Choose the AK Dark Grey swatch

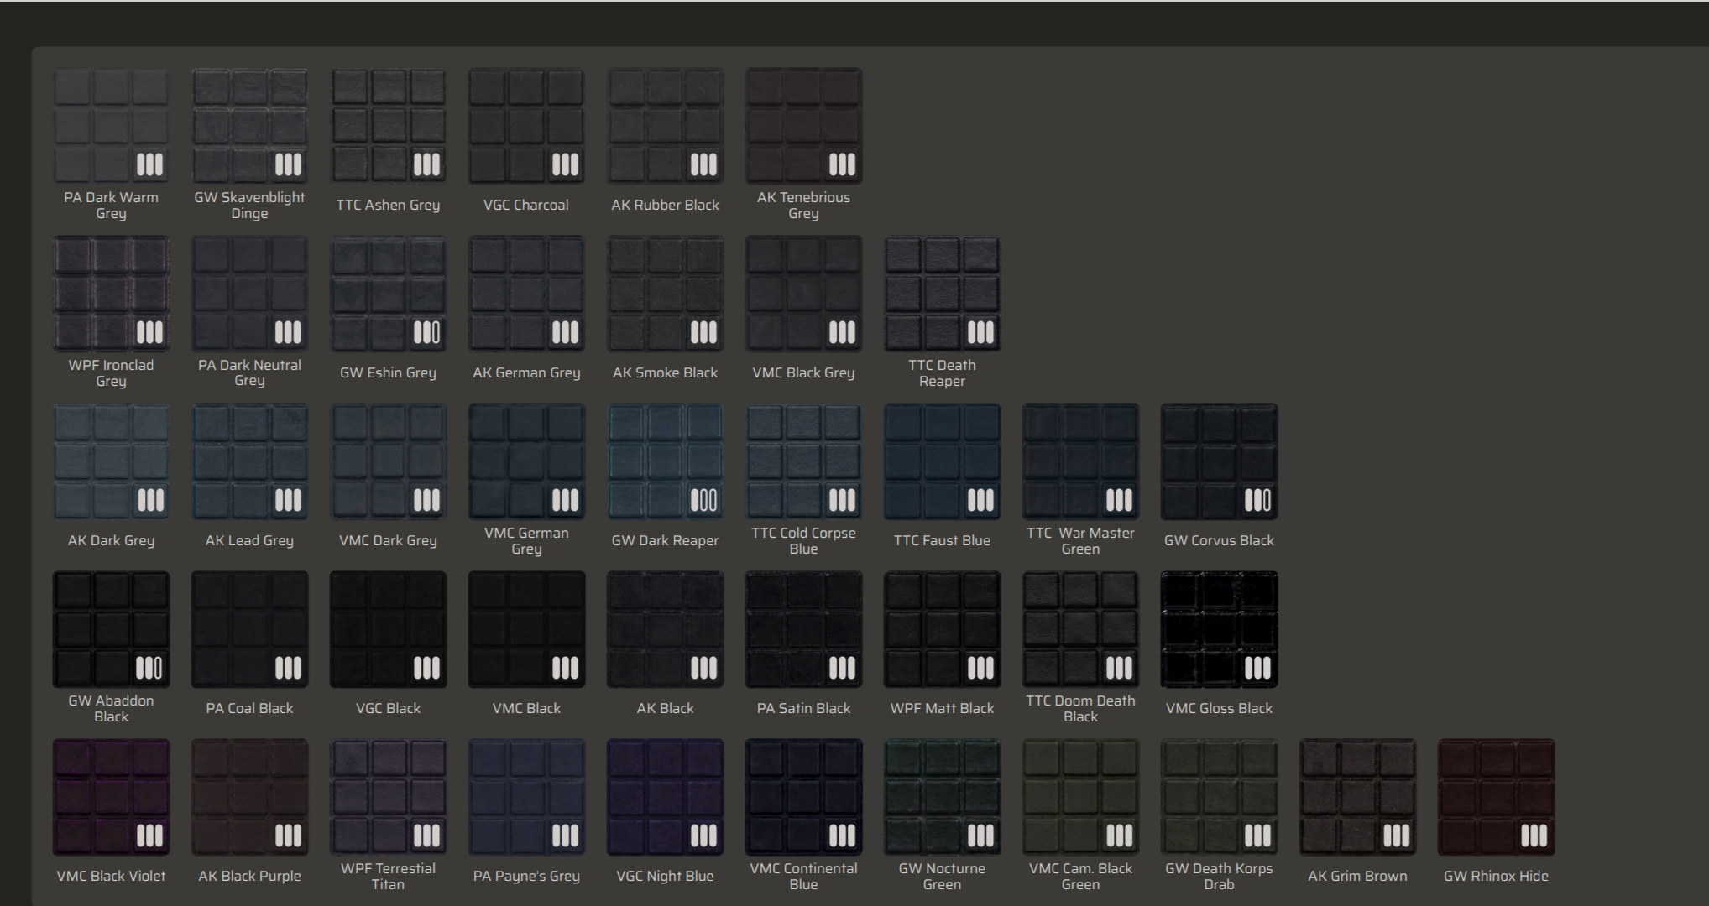point(111,461)
